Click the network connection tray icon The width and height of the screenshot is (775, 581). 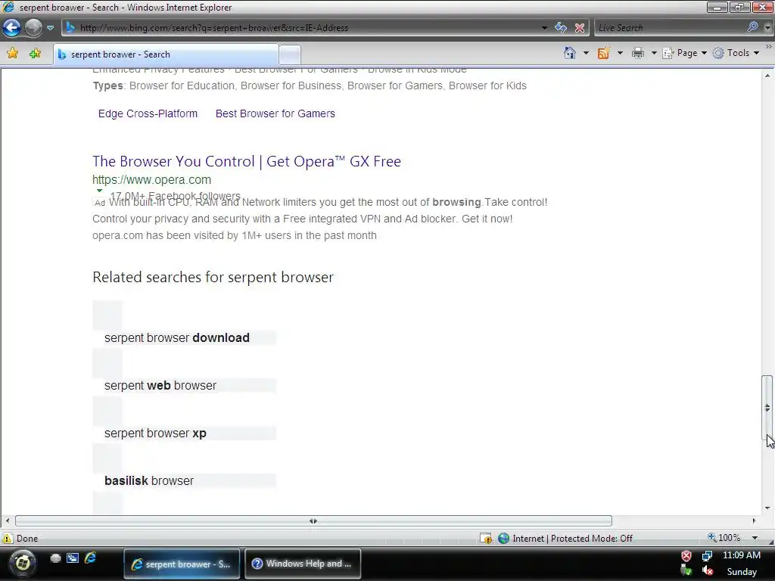coord(708,556)
